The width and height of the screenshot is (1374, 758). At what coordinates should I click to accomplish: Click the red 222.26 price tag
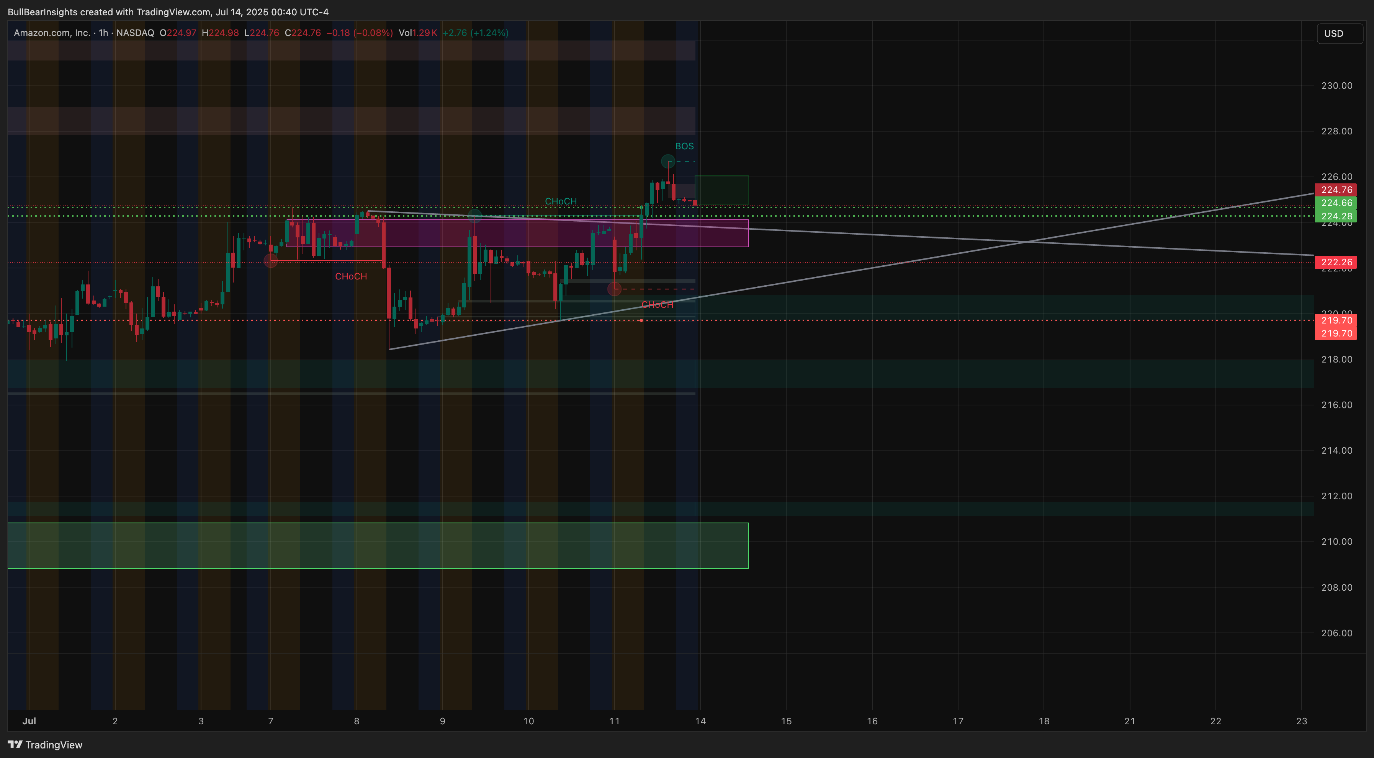pos(1336,262)
